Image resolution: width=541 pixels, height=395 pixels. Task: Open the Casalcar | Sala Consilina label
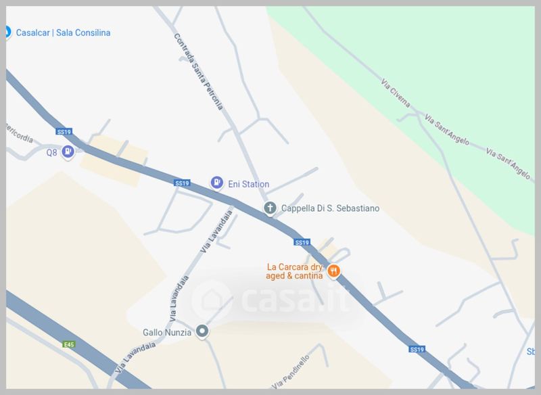[x=63, y=32]
